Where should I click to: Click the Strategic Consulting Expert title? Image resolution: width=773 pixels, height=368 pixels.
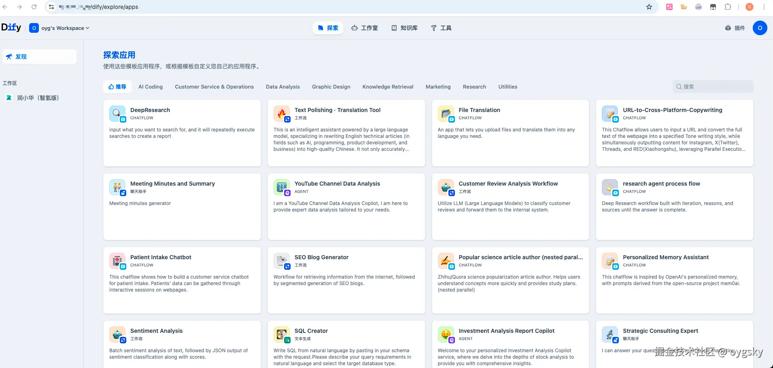point(660,331)
